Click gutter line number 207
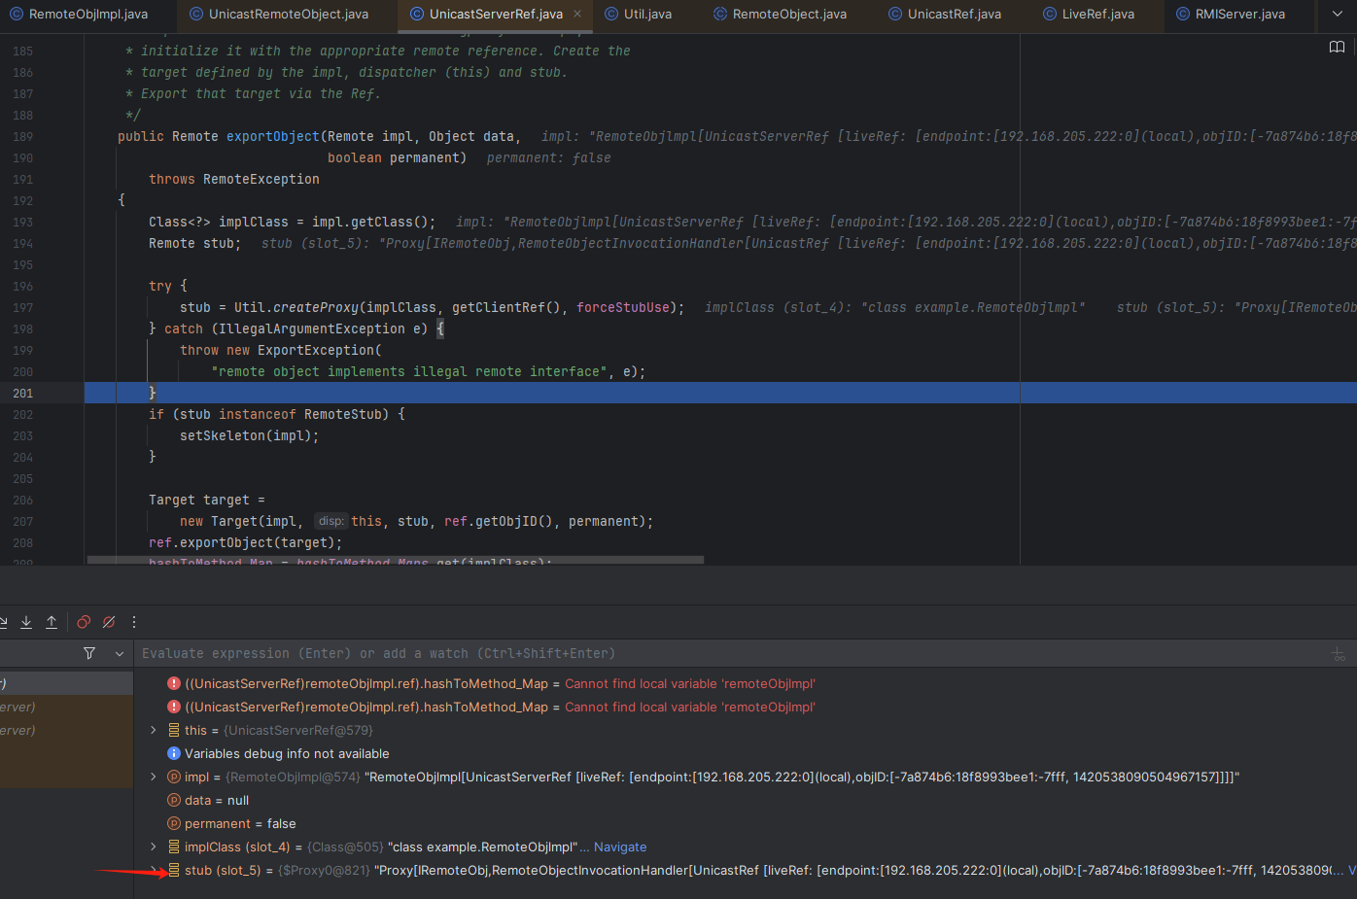Image resolution: width=1357 pixels, height=899 pixels. (22, 521)
